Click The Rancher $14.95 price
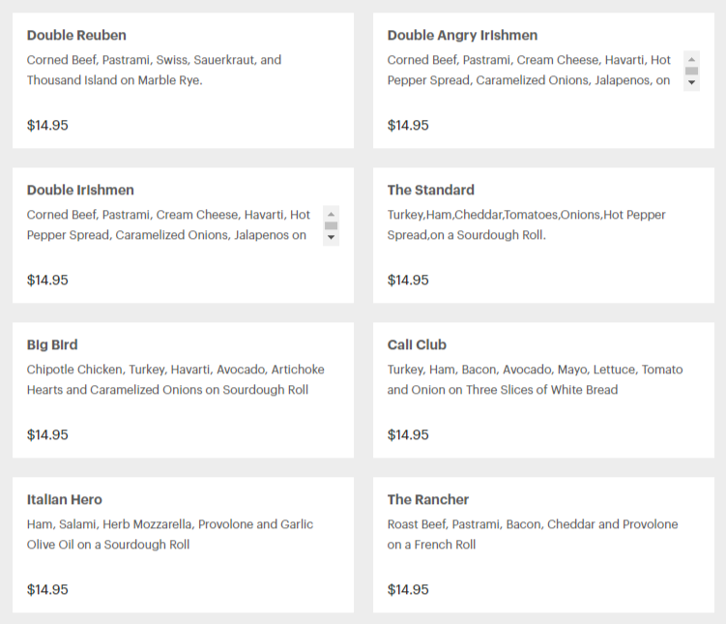The width and height of the screenshot is (726, 624). coord(408,589)
